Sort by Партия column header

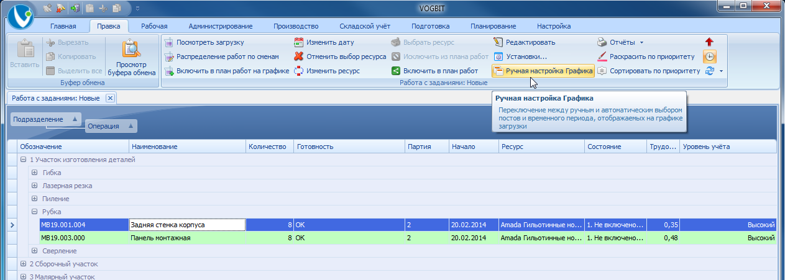click(x=426, y=147)
